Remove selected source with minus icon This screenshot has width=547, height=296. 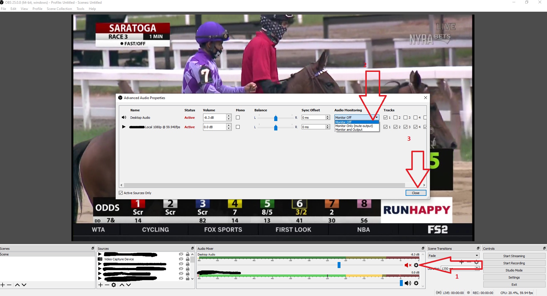point(107,285)
